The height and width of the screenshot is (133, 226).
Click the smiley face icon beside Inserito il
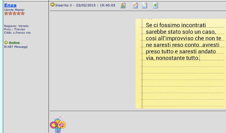[x=52, y=5]
